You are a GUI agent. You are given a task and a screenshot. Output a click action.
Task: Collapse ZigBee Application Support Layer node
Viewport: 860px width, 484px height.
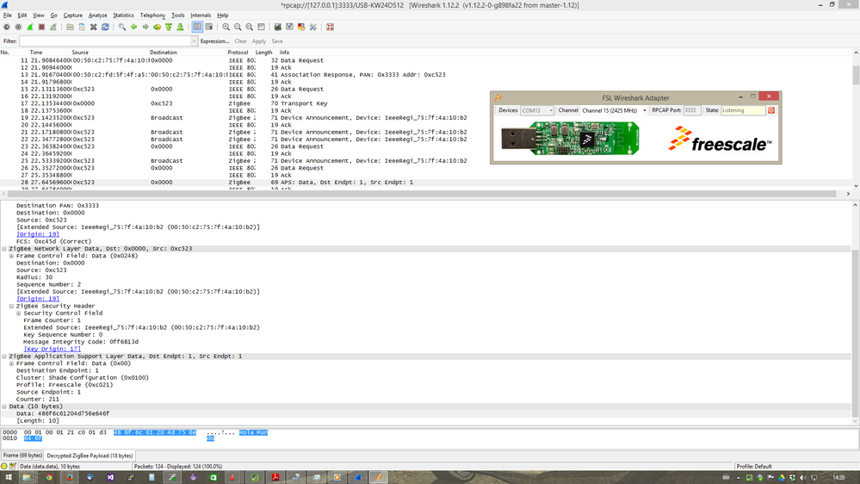click(x=4, y=357)
